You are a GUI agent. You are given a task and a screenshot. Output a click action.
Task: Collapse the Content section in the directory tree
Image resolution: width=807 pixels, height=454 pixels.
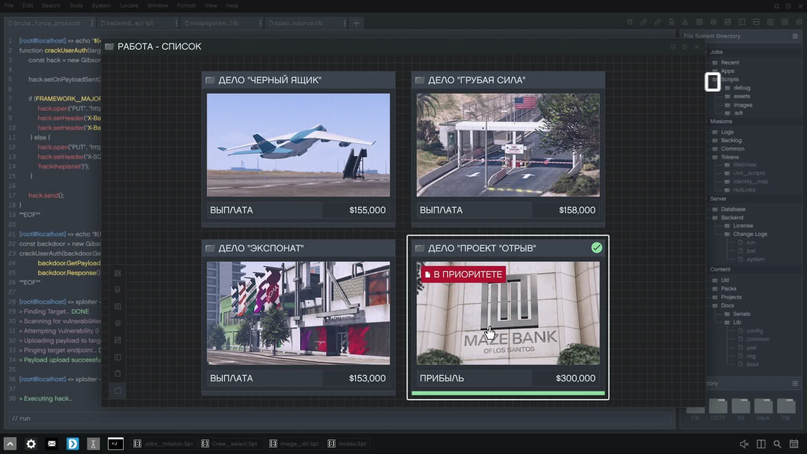click(720, 269)
